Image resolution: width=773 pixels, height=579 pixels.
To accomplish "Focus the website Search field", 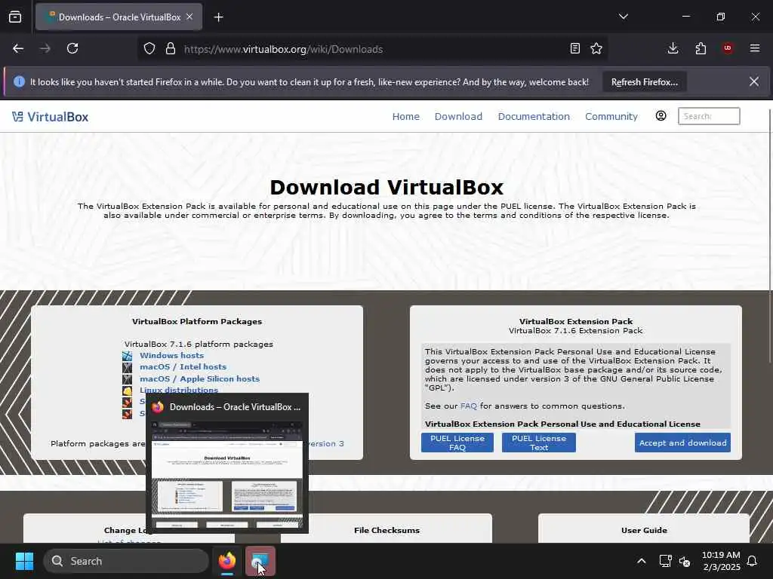I will 709,116.
